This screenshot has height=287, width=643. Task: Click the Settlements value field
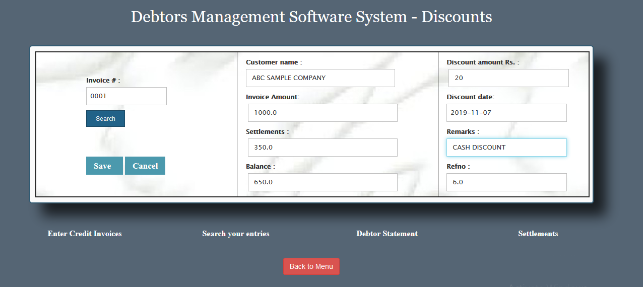[323, 148]
